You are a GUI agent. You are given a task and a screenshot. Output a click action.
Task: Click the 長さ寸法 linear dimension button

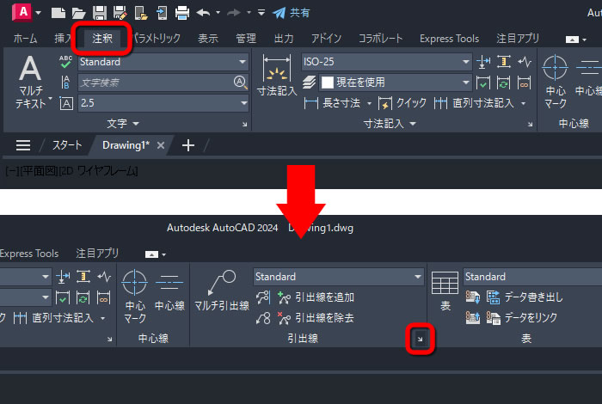332,103
